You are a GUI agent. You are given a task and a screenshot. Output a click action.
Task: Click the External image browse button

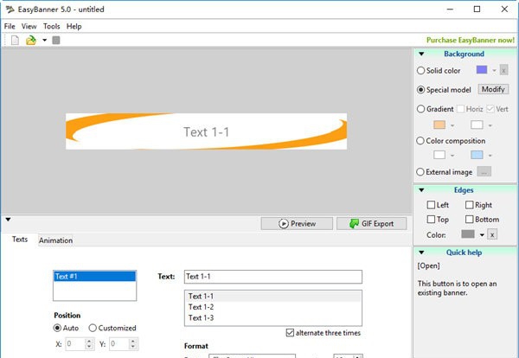(484, 171)
